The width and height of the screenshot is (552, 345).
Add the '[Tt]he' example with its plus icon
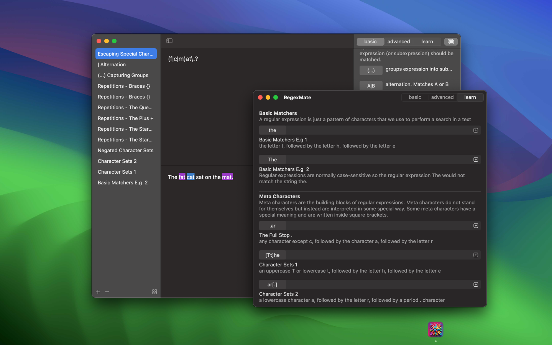476,255
